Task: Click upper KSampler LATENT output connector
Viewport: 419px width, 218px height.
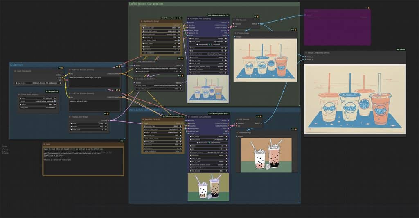Action: point(228,30)
